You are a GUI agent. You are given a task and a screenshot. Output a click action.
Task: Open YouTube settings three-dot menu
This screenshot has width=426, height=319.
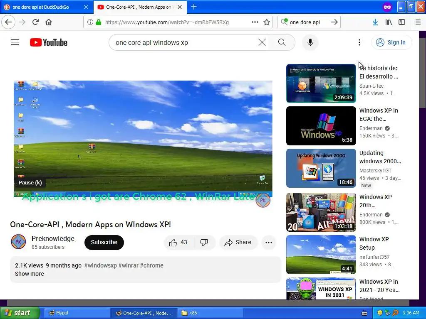[x=359, y=42]
